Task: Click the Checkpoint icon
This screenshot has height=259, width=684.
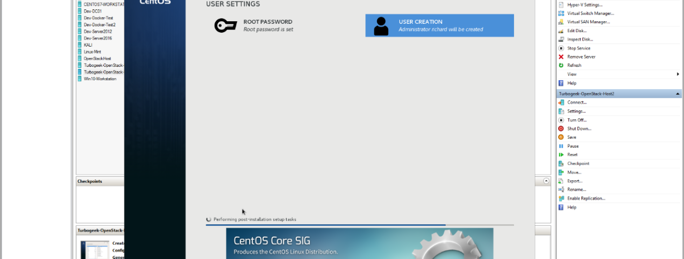Action: 561,164
